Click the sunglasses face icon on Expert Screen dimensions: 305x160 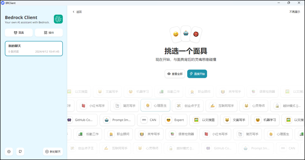click(168, 120)
